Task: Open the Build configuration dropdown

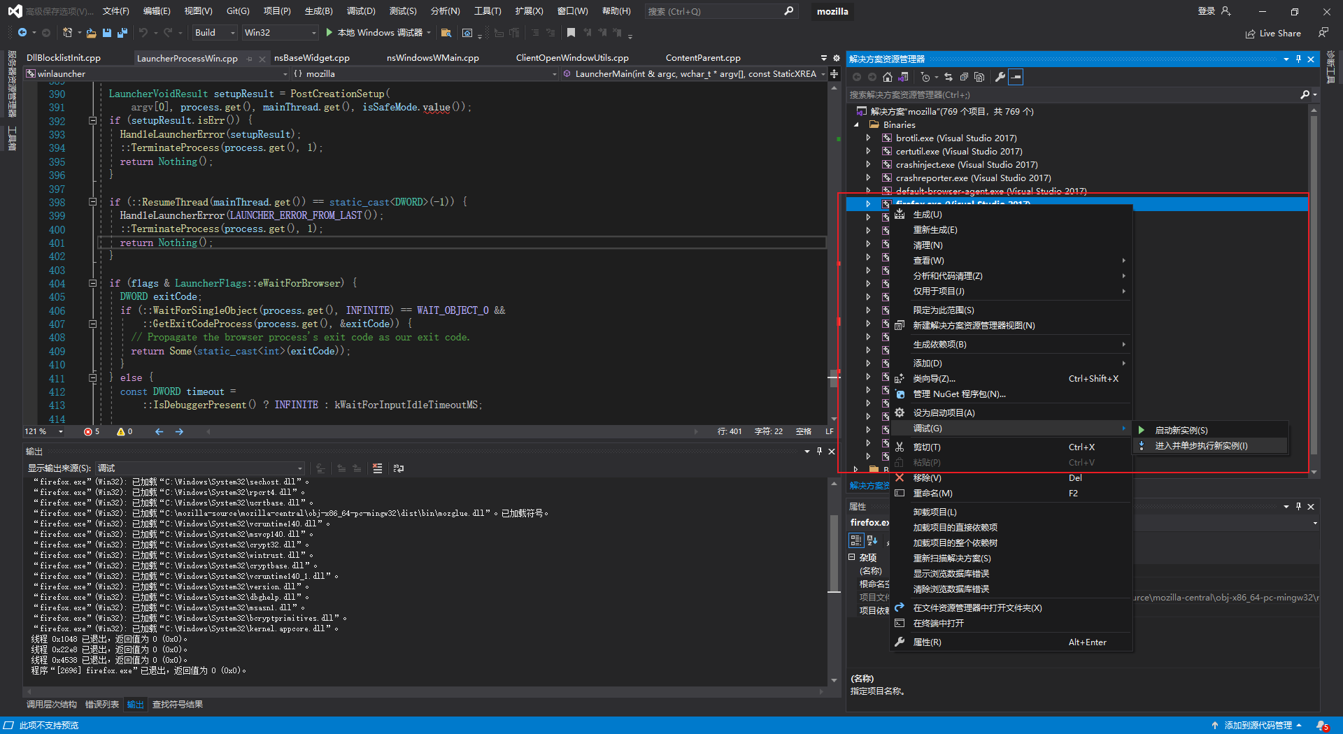Action: (x=215, y=33)
